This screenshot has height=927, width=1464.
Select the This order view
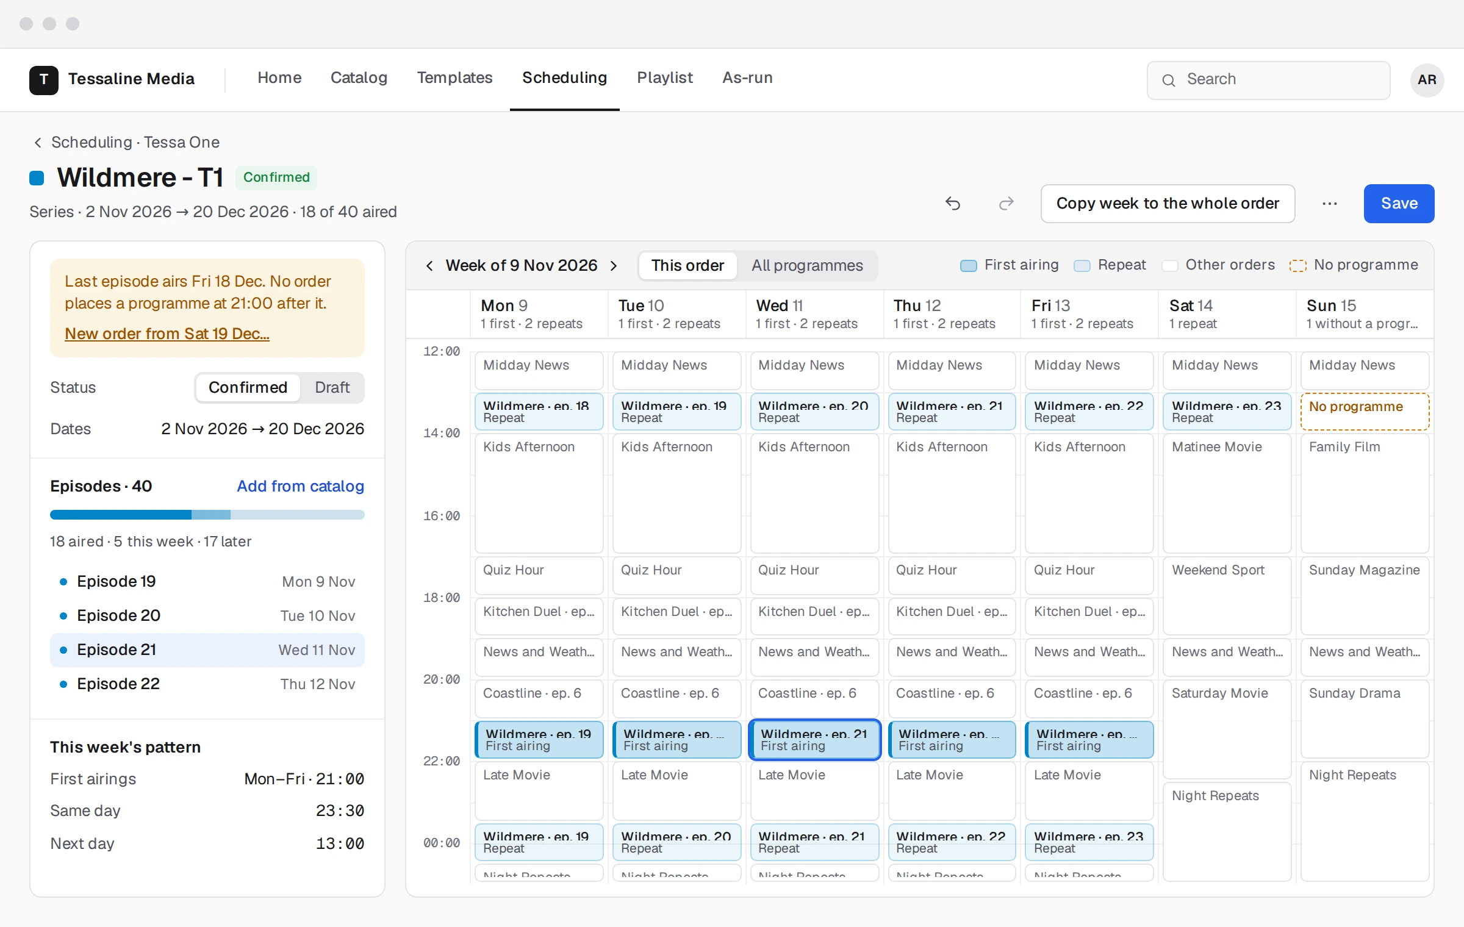point(687,265)
